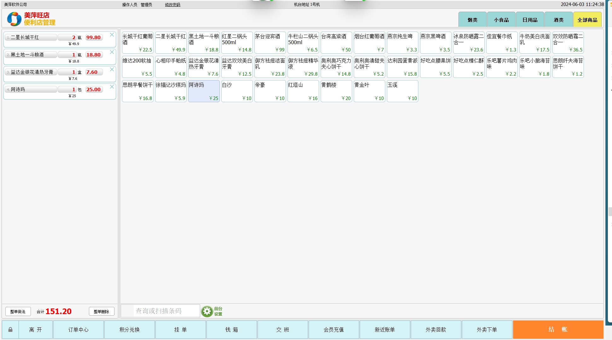Show 全部商品 category

click(587, 20)
